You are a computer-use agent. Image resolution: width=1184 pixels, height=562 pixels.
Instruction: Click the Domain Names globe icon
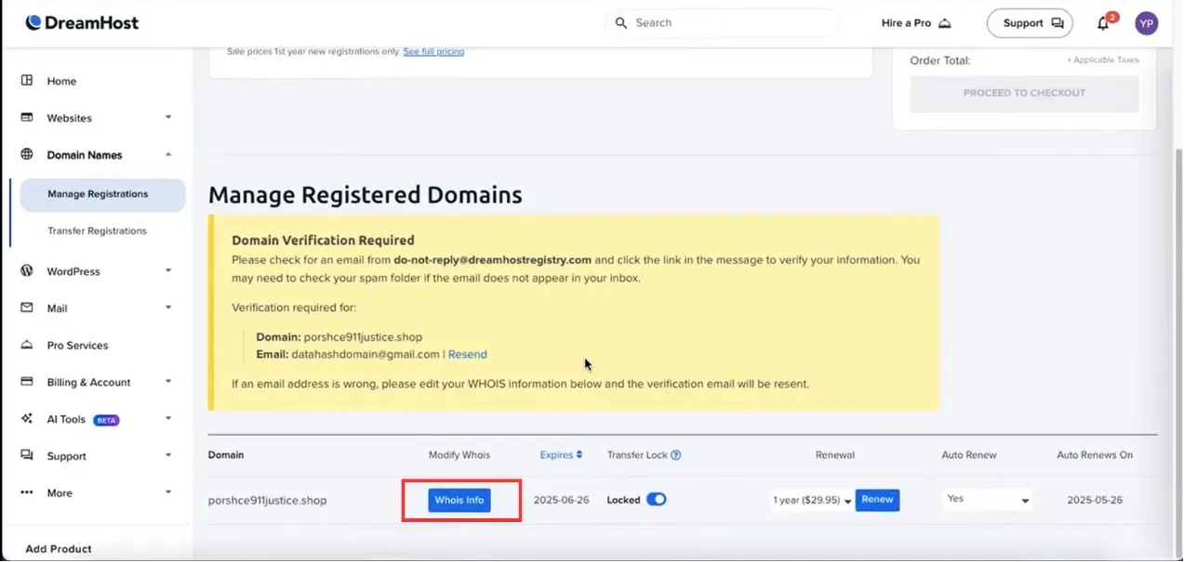tap(27, 155)
